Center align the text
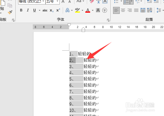The width and height of the screenshot is (164, 116). pos(123,10)
